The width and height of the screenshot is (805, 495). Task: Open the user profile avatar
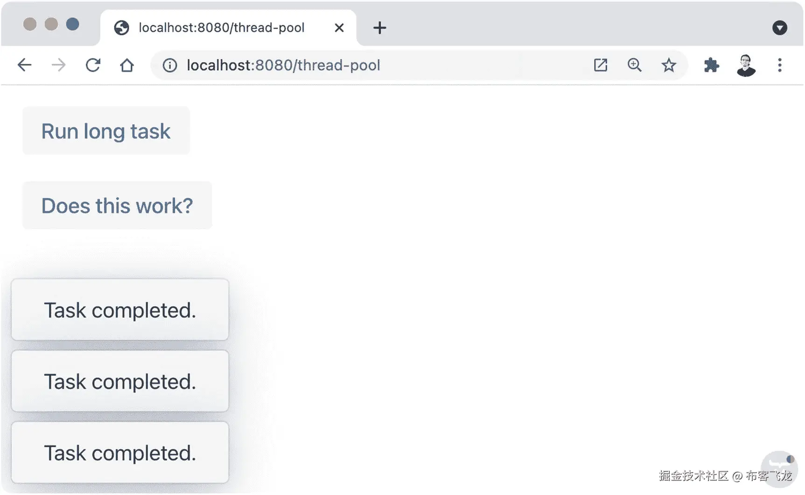[x=746, y=65]
